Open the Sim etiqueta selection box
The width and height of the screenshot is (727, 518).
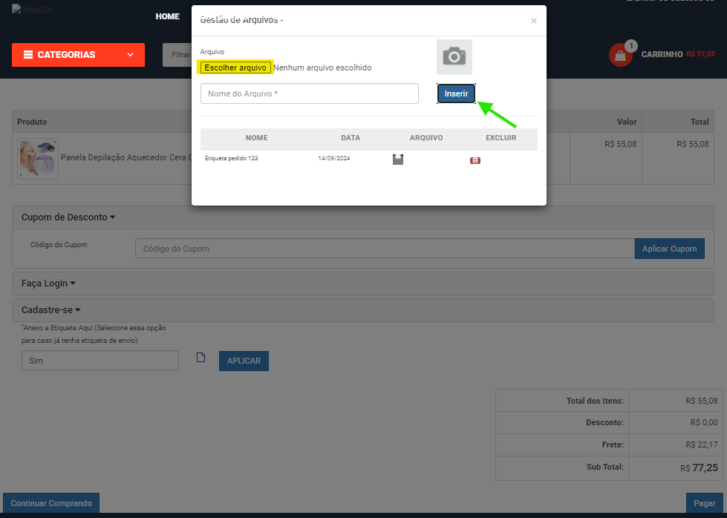(x=100, y=361)
